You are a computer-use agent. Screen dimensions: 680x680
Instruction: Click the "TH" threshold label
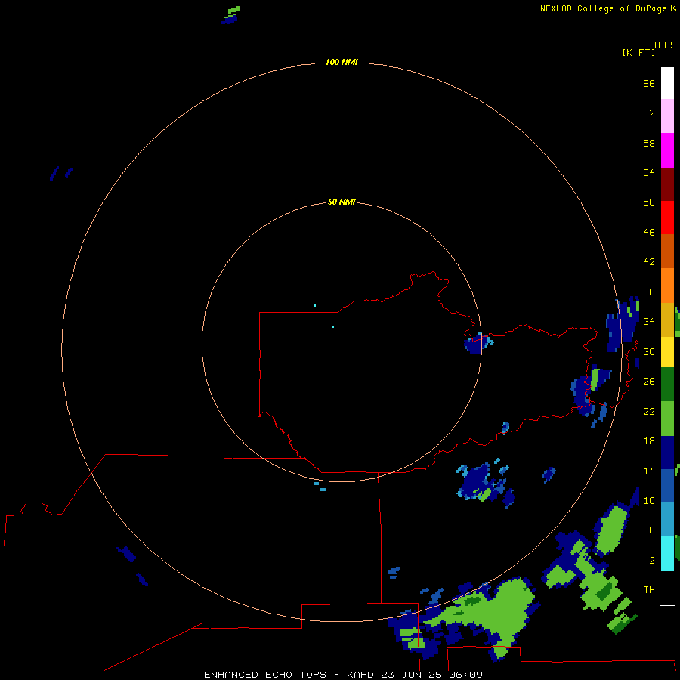[x=649, y=590]
